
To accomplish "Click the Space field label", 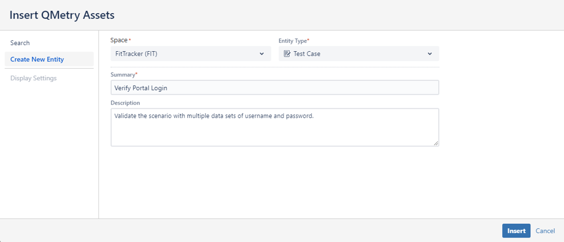I will pyautogui.click(x=119, y=41).
